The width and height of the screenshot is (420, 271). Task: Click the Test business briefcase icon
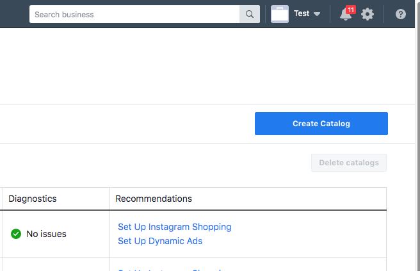pyautogui.click(x=280, y=14)
